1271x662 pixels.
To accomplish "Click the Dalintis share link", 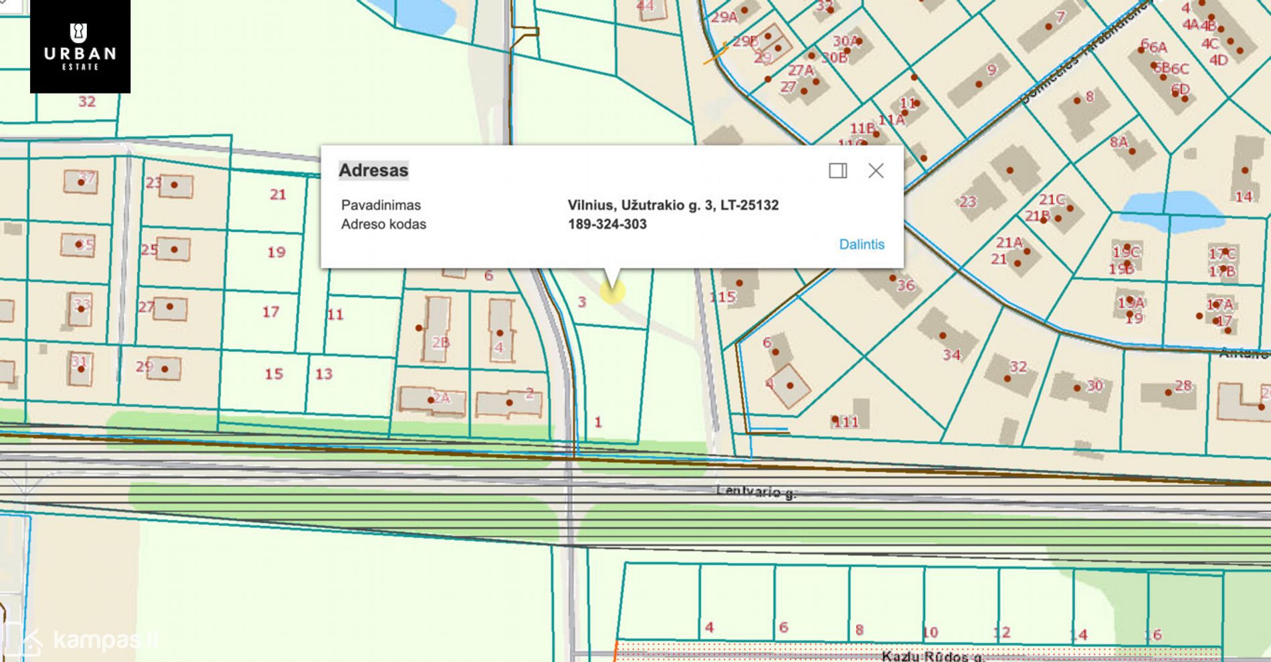I will [861, 244].
